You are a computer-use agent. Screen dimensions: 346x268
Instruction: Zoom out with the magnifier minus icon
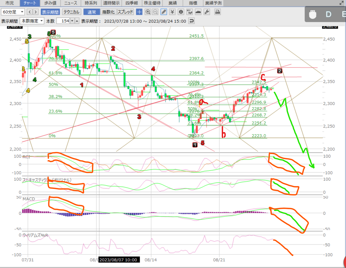[155, 12]
